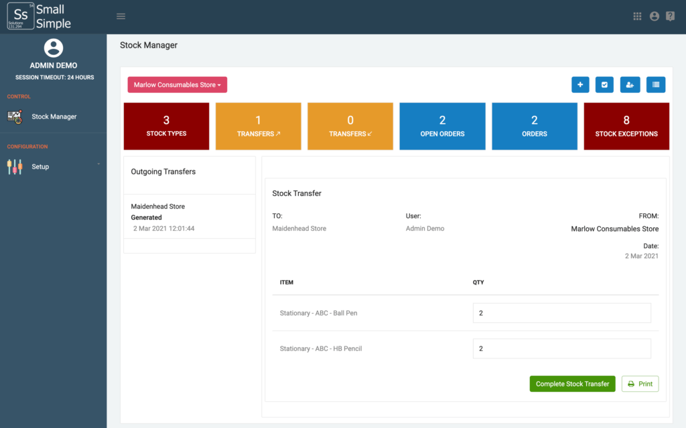Image resolution: width=686 pixels, height=428 pixels.
Task: Open the apps grid icon
Action: coord(638,17)
